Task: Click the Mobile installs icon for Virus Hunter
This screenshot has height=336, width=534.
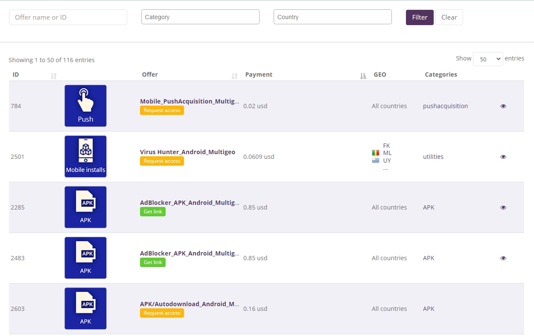Action: (x=85, y=156)
